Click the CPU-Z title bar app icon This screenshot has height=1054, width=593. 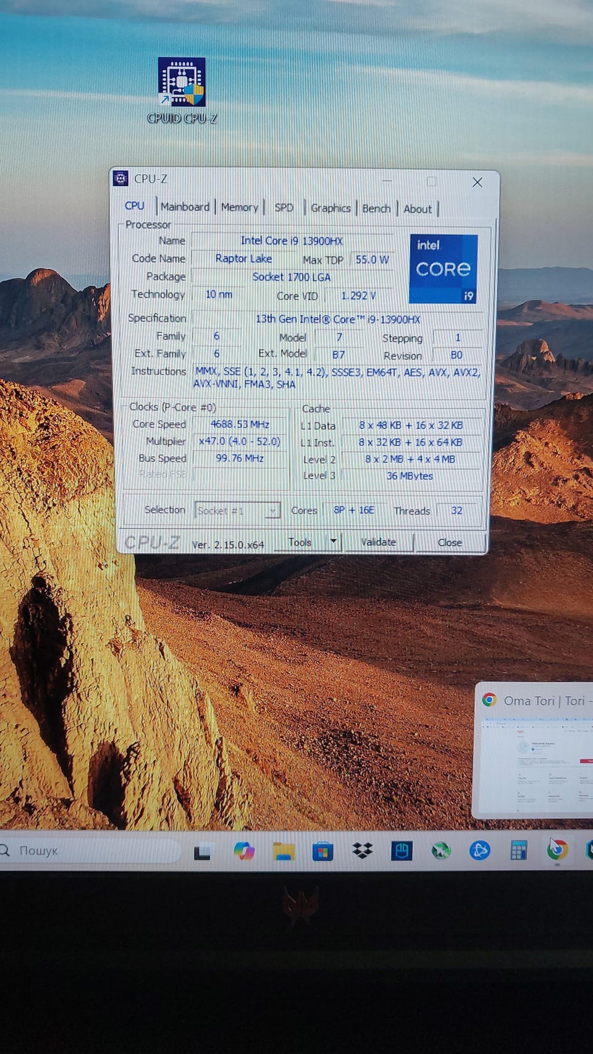click(x=121, y=178)
